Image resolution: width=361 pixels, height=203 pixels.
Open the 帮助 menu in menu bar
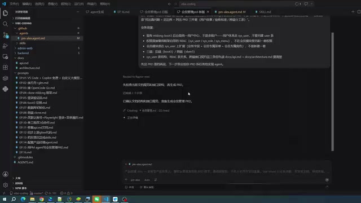105,4
